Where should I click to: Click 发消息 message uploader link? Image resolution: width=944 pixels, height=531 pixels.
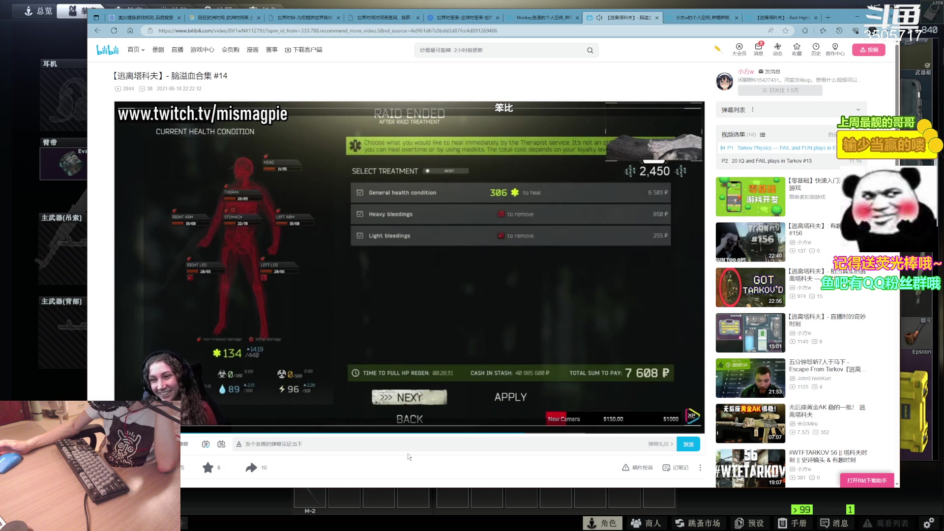point(769,71)
